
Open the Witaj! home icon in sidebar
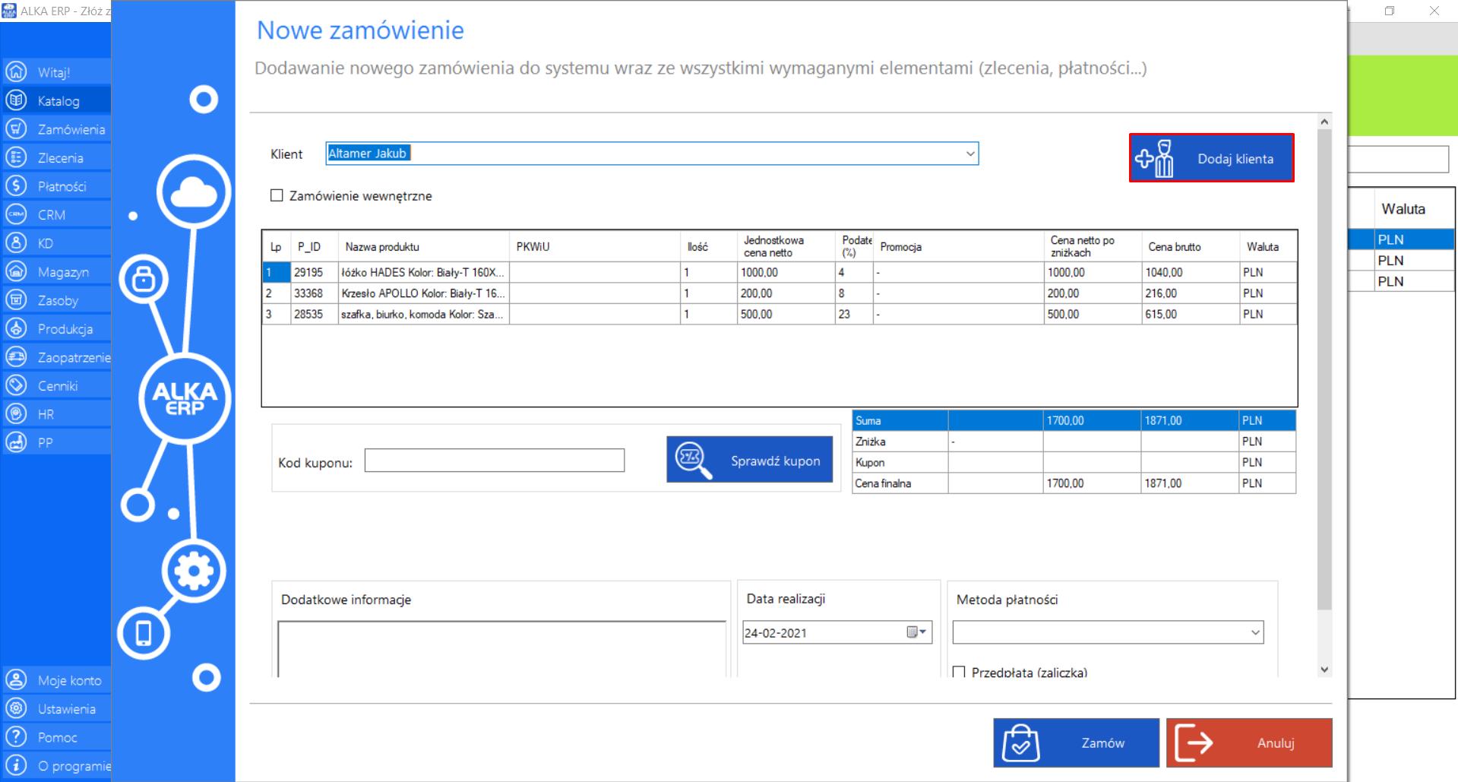click(x=16, y=72)
